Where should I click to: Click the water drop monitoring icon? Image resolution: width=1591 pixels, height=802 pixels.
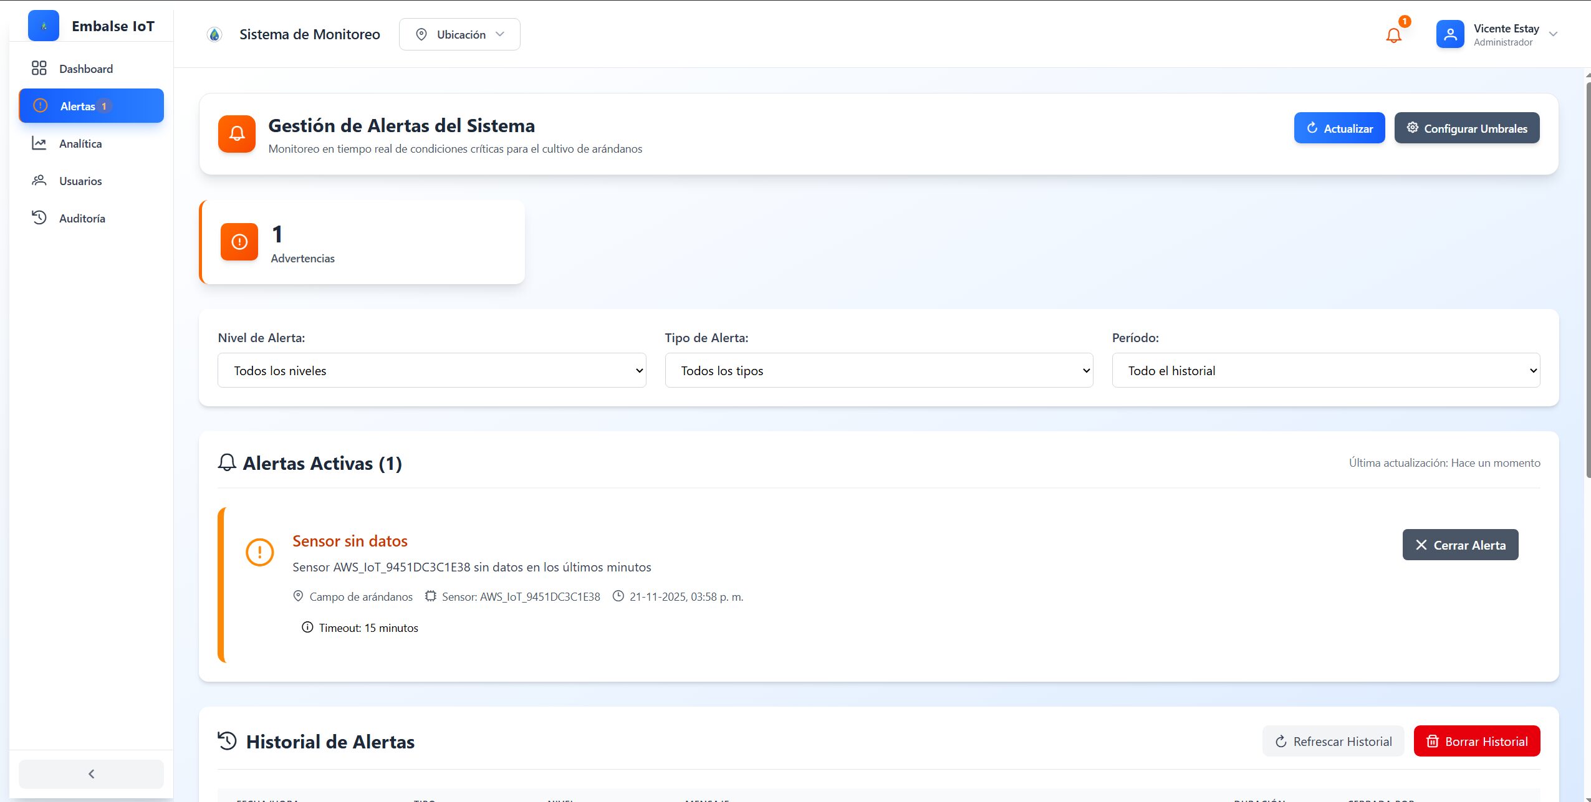pos(214,35)
